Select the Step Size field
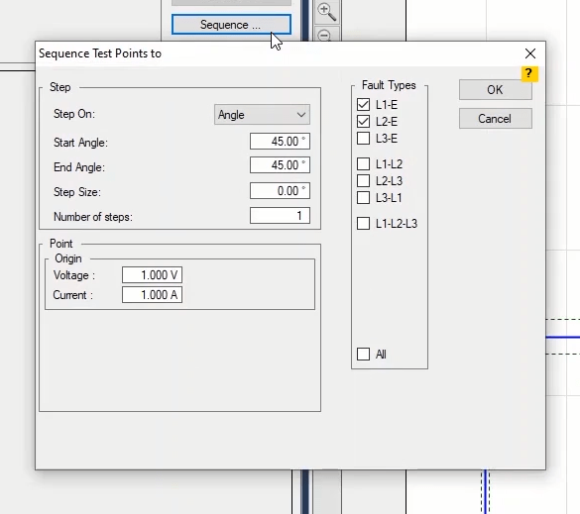The height and width of the screenshot is (514, 580). pos(280,191)
